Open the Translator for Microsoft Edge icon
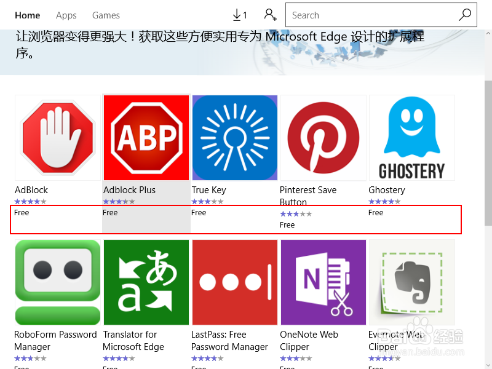This screenshot has height=369, width=492. (x=146, y=282)
